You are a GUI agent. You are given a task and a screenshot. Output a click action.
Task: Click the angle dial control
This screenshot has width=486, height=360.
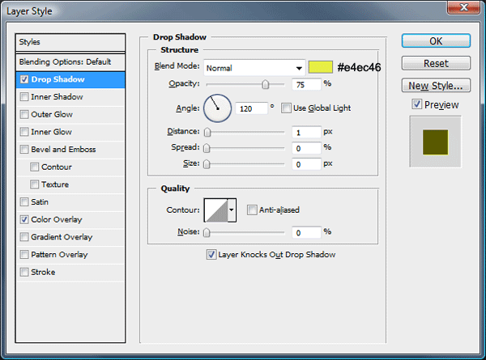pyautogui.click(x=217, y=108)
